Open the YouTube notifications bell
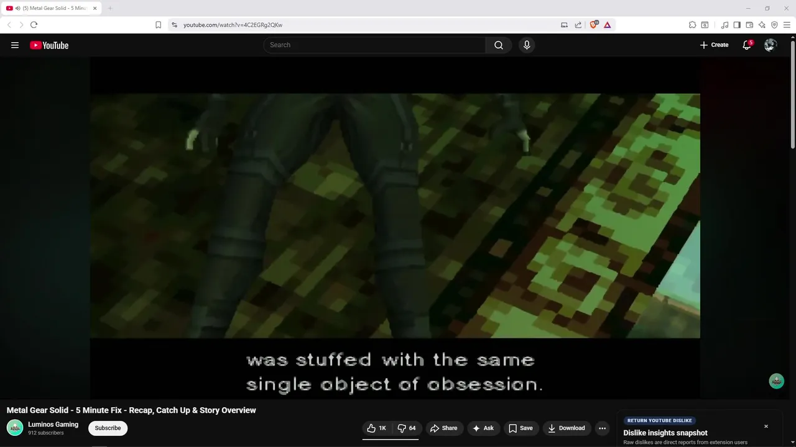The width and height of the screenshot is (796, 447). 747,45
